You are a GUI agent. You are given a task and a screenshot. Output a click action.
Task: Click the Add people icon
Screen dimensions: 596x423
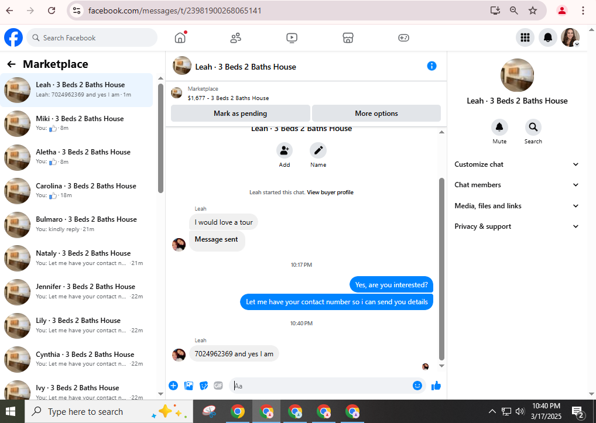tap(285, 151)
